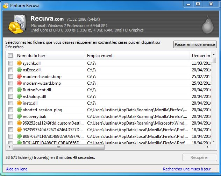Viewport: 221px width, 176px height.
Task: Enable the recovery.bak checkbox
Action: click(10, 116)
